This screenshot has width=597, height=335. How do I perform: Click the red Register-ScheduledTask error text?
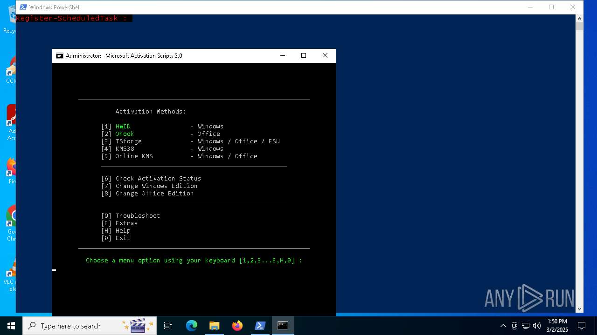point(71,18)
